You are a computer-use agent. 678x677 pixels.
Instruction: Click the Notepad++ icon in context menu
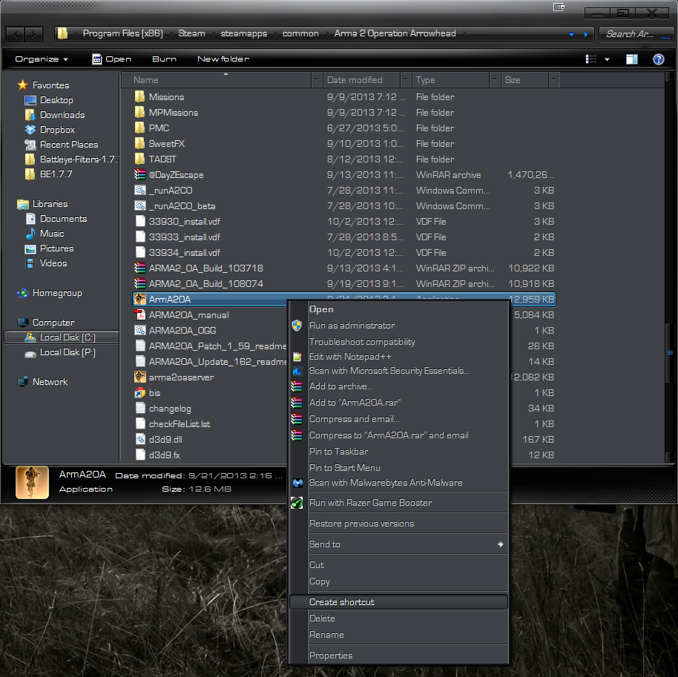[297, 357]
